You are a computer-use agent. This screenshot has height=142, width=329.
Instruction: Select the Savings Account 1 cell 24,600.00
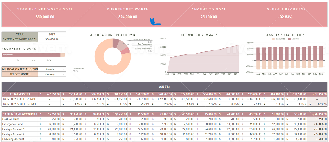[206, 129]
